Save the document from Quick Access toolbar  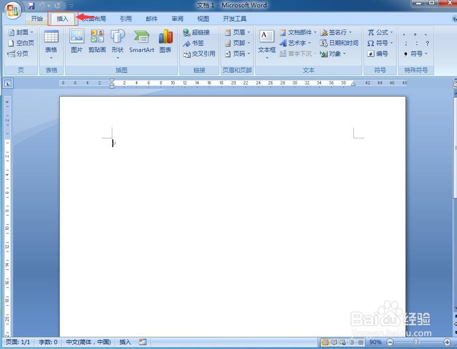(x=31, y=5)
